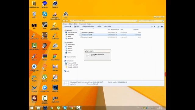Toggle the Explorer preview pane icon

[x=158, y=27]
